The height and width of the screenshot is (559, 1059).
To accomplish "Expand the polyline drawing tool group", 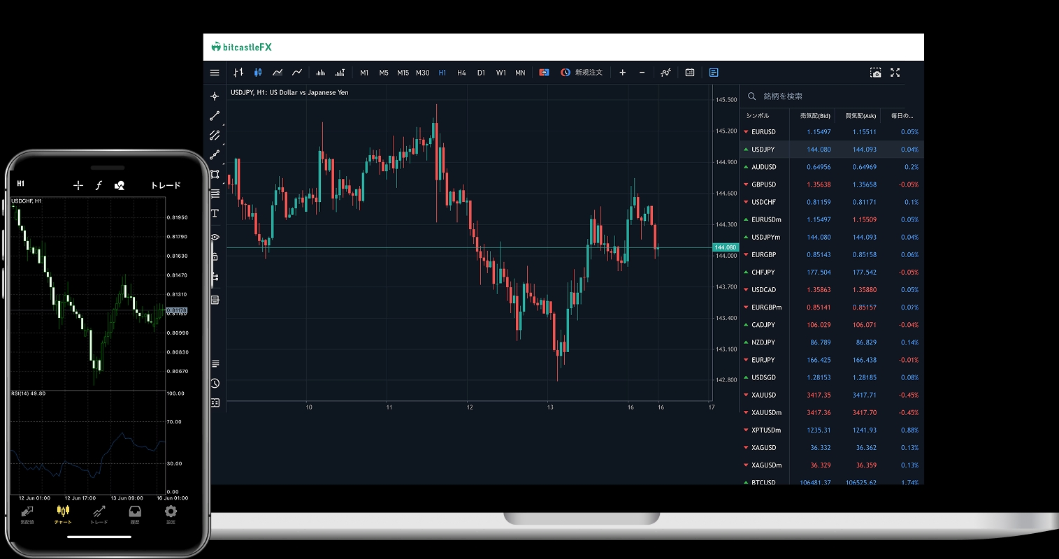I will [x=215, y=155].
